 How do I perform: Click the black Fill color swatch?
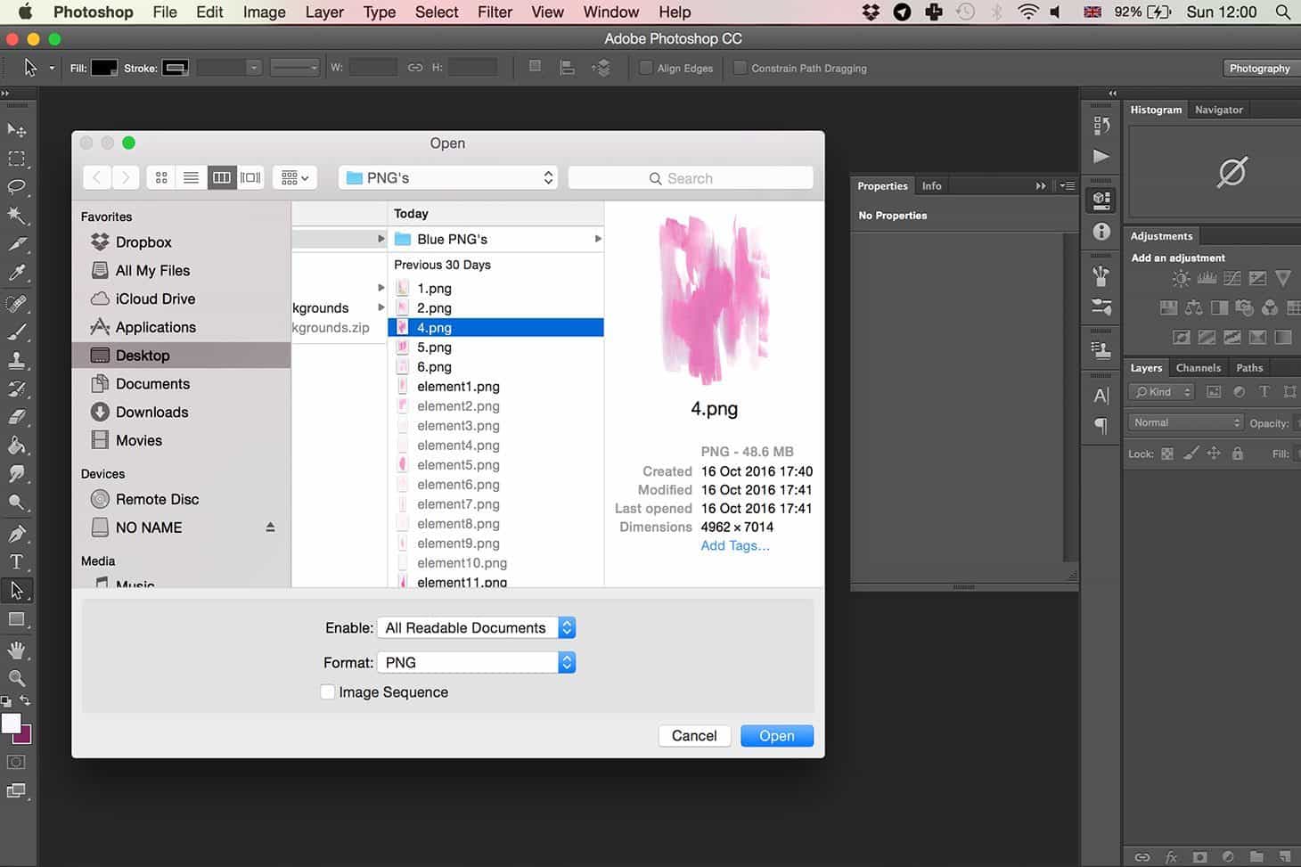point(104,68)
